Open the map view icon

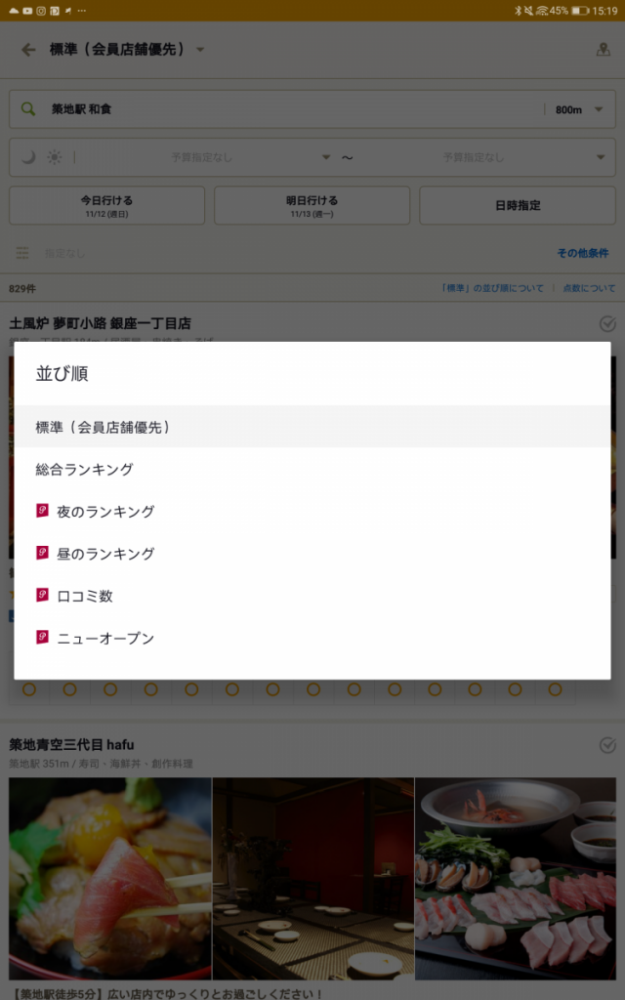click(603, 50)
